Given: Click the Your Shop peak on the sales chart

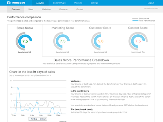Looking at the screenshot, I should point(18,87).
